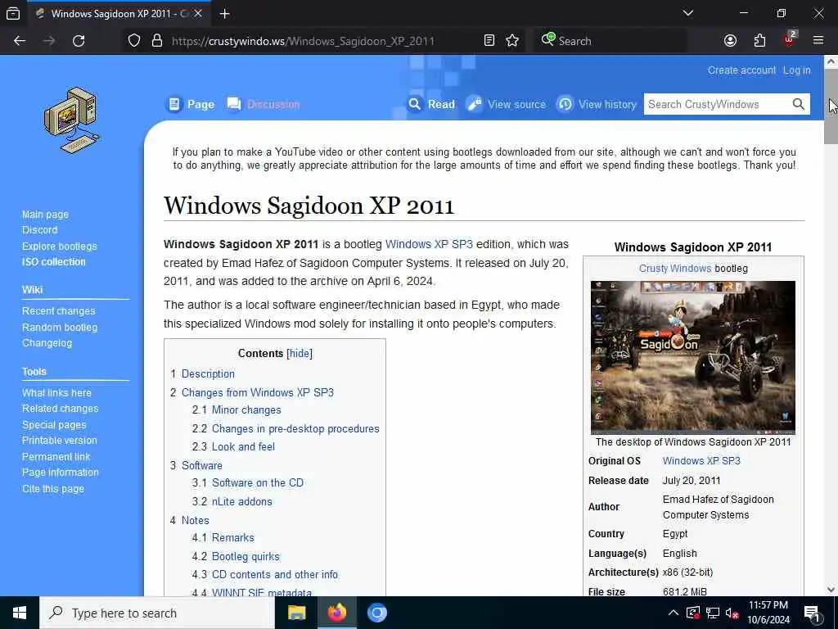Open File Explorer from the taskbar
This screenshot has height=629, width=838.
296,613
